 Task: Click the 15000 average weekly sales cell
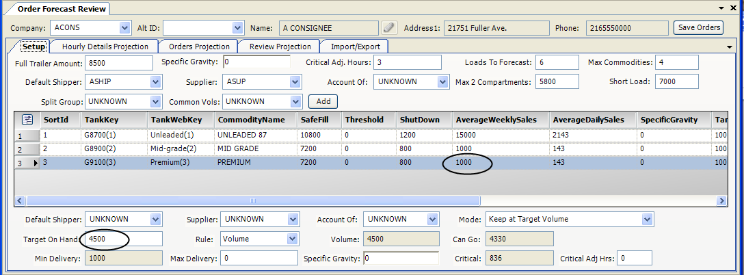coord(501,135)
